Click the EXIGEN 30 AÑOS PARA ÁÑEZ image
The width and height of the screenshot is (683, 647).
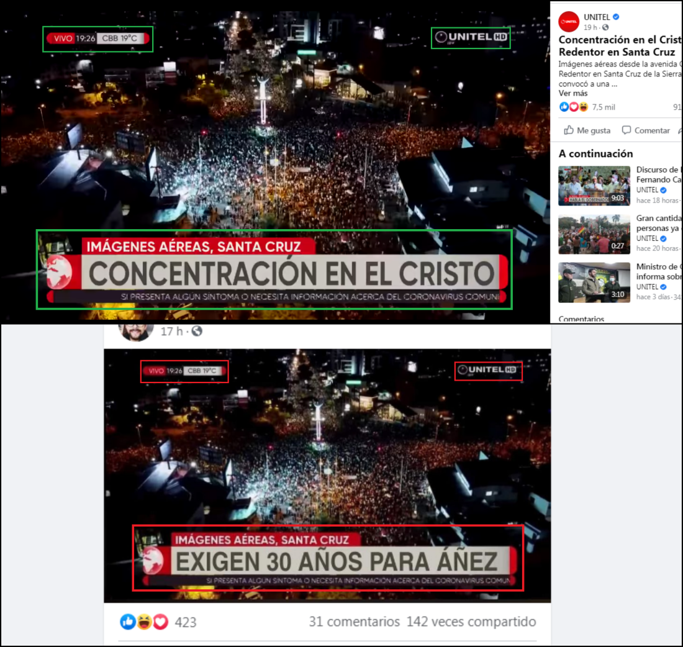327,476
